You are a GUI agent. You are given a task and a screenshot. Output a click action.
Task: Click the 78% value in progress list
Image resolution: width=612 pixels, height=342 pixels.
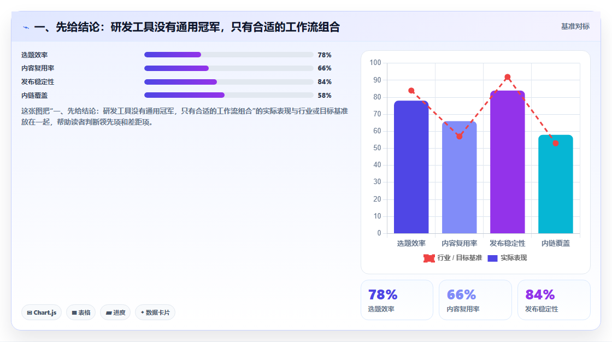pyautogui.click(x=325, y=55)
